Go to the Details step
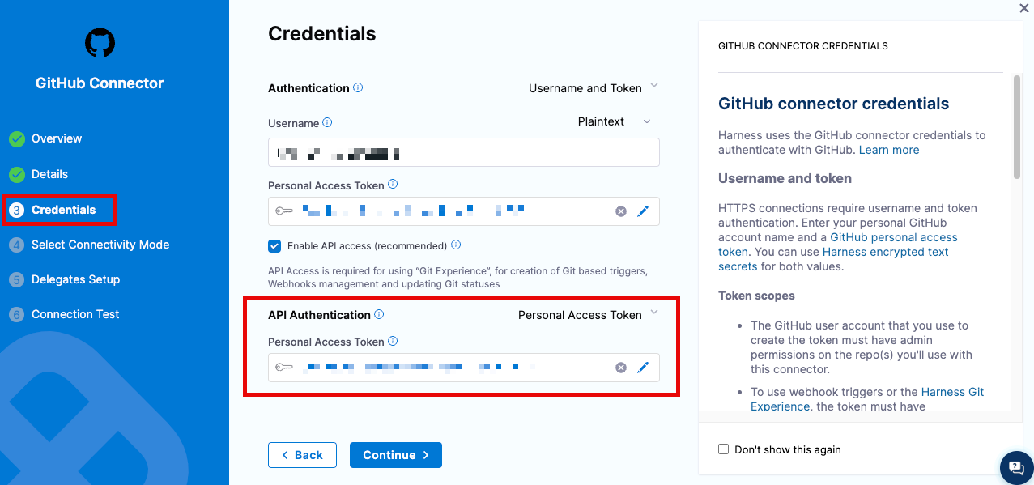 click(x=49, y=174)
